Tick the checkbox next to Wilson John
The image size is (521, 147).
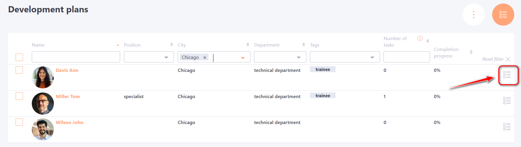coord(19,122)
